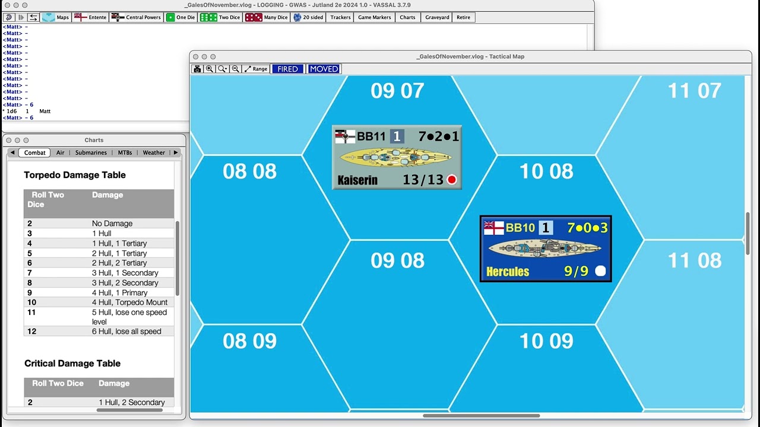Mark selected ship as FIRED
Image resolution: width=760 pixels, height=427 pixels.
(x=288, y=69)
